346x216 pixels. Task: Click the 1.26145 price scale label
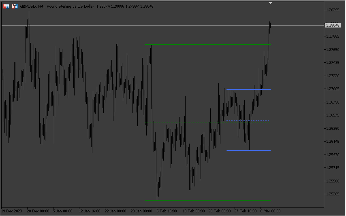pos(333,142)
